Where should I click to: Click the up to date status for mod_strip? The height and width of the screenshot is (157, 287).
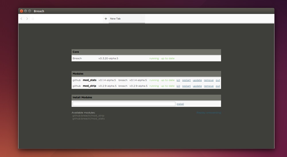coord(168,86)
